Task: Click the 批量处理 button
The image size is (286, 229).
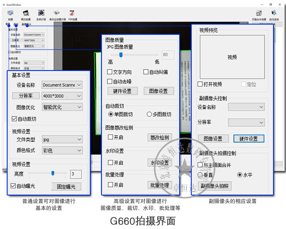Action: (160, 185)
